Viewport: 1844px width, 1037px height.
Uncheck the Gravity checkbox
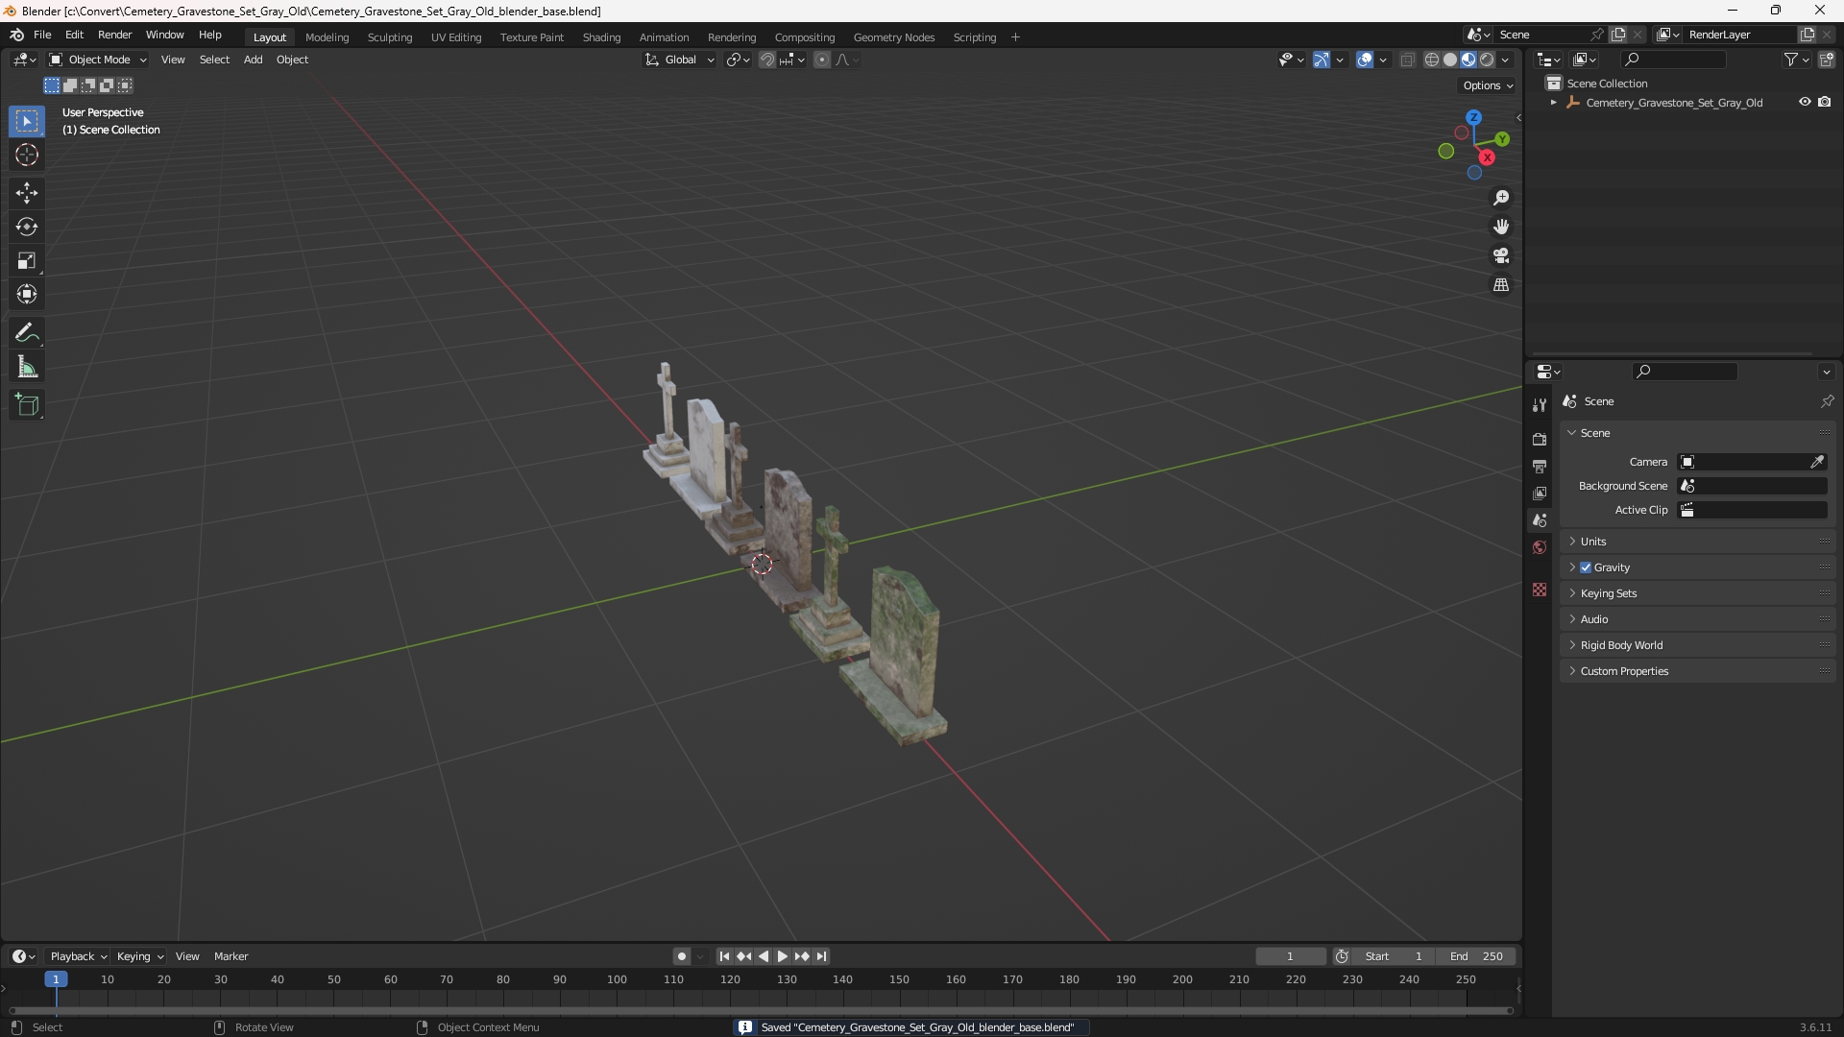click(x=1586, y=567)
